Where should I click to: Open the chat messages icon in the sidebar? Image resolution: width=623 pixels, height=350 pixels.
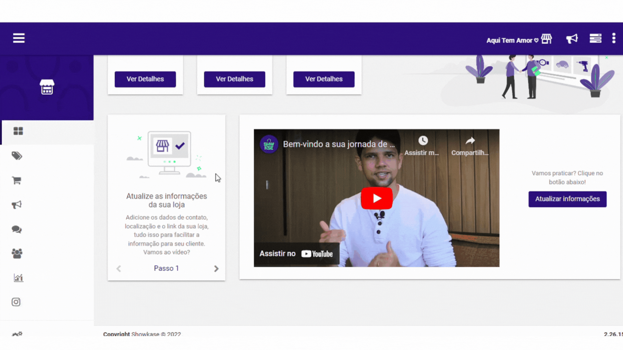click(x=17, y=229)
